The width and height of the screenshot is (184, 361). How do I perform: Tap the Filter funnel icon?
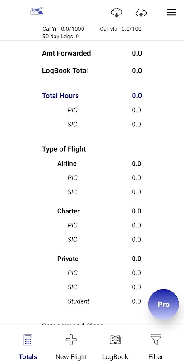pos(156,340)
